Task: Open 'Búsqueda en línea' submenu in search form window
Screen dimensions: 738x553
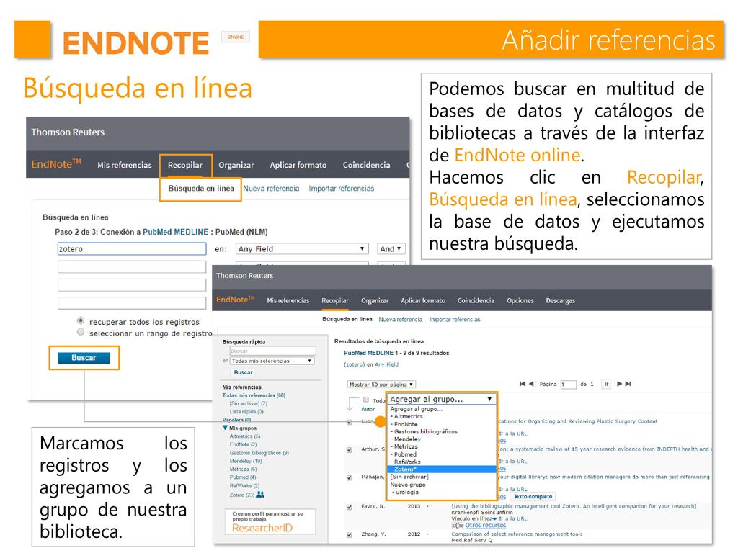Action: 201,189
